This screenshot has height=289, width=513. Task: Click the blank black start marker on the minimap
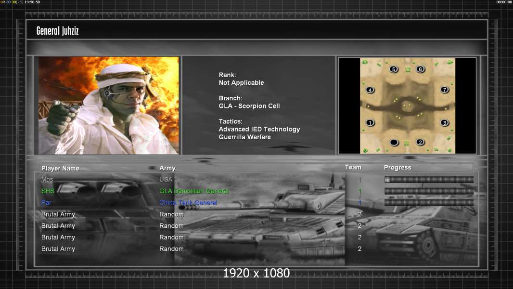click(x=394, y=143)
